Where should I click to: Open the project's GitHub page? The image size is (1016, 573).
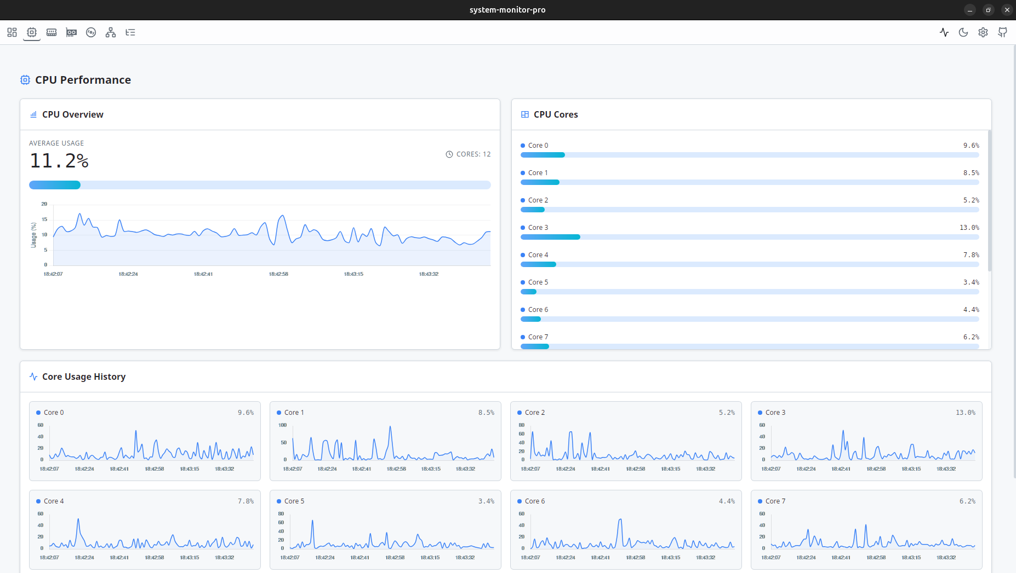[1002, 32]
